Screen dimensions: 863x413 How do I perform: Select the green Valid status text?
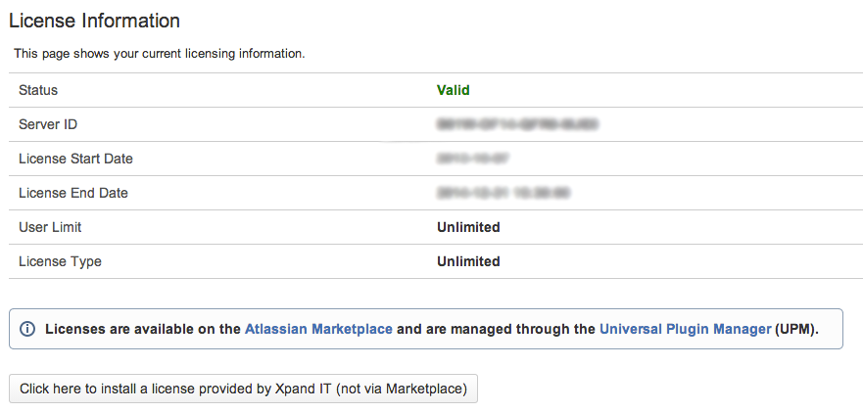click(x=453, y=90)
